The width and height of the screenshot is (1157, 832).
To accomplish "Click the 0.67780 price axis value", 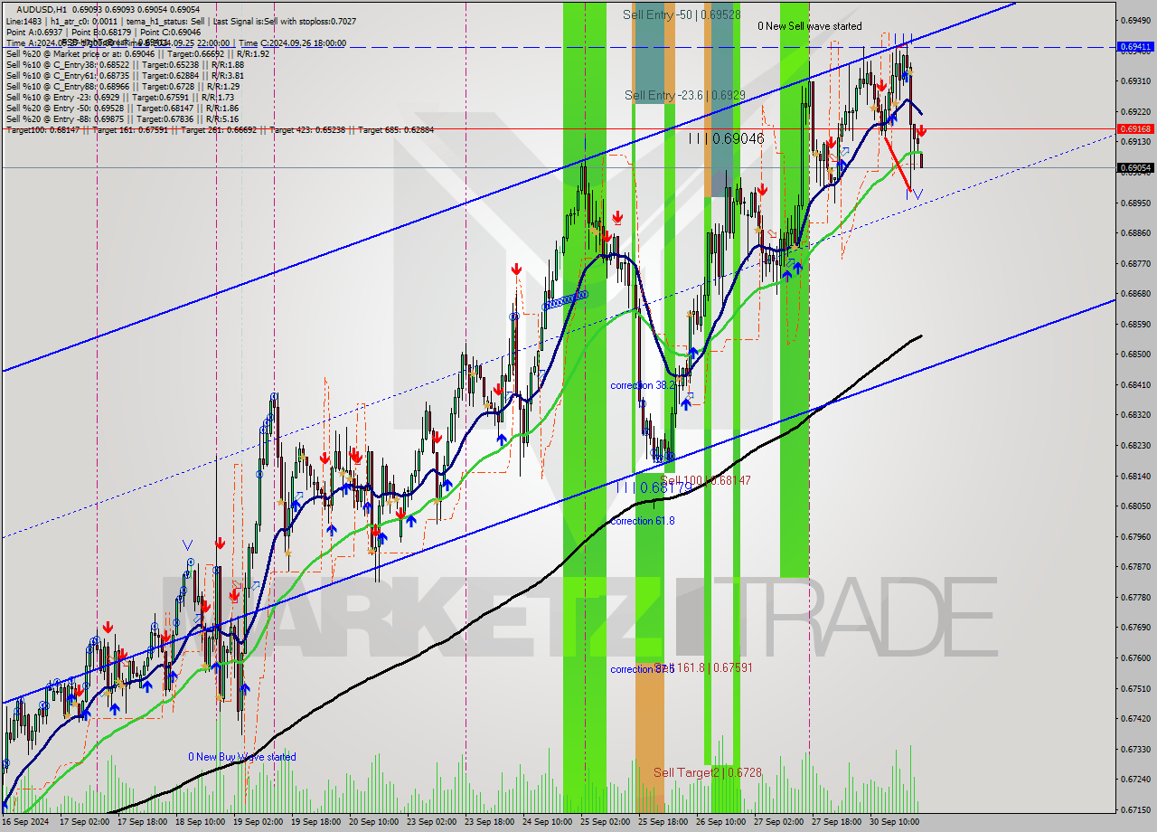I will [x=1136, y=597].
